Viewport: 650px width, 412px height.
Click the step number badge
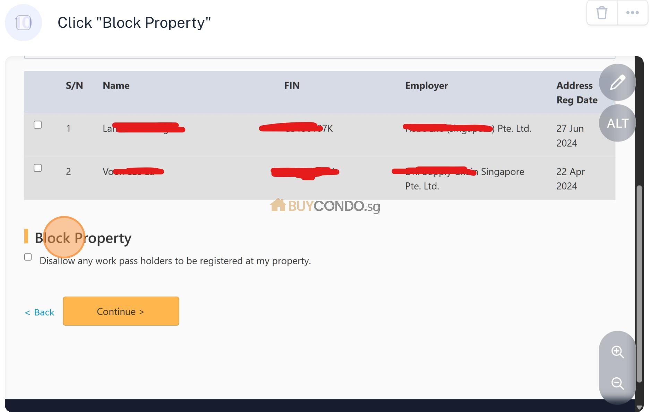point(23,22)
